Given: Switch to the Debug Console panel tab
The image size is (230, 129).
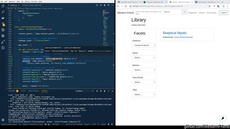Looking at the screenshot, I should pos(33,91).
